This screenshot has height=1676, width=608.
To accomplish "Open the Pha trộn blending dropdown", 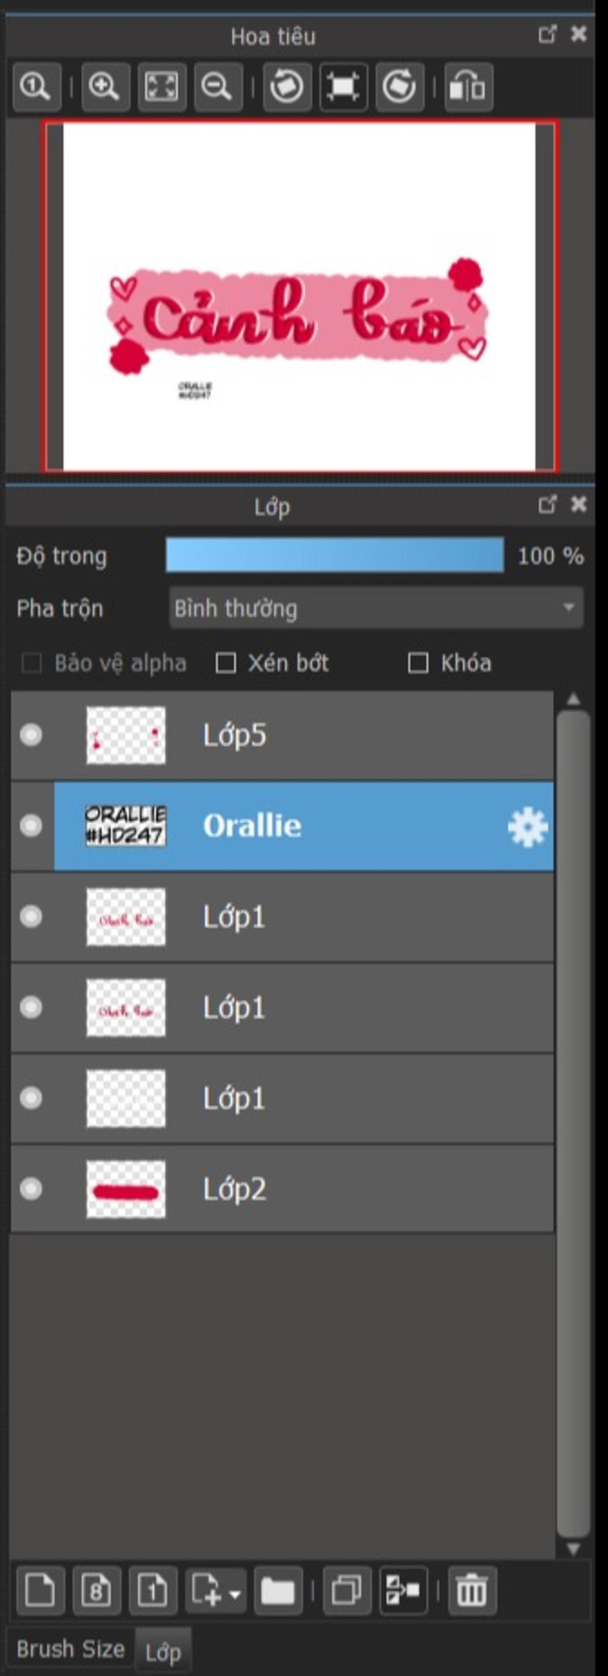I will pyautogui.click(x=376, y=608).
